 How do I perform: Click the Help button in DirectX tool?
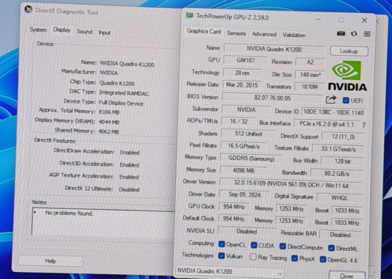pos(50,261)
